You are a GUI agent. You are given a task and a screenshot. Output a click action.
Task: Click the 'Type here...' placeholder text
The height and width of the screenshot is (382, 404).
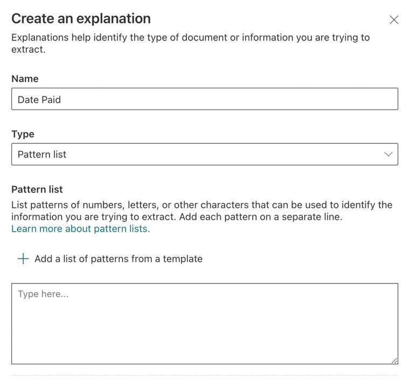pos(43,294)
